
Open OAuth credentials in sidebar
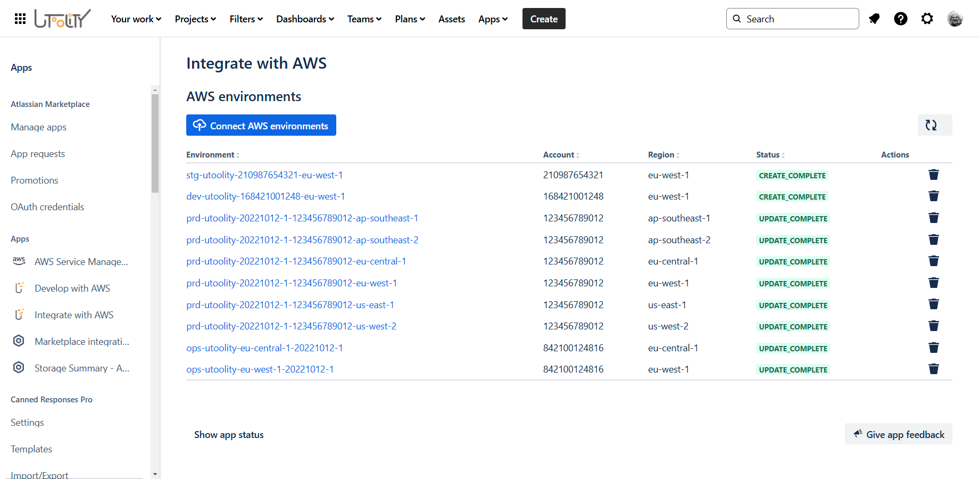coord(47,207)
